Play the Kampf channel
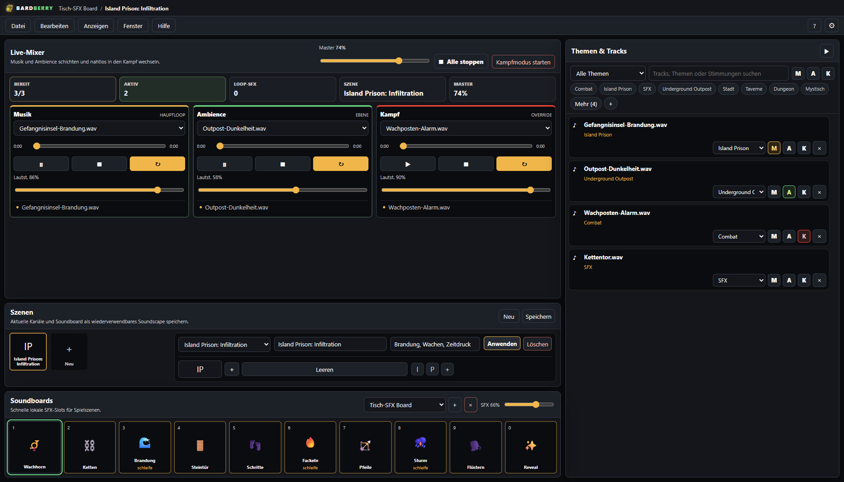The width and height of the screenshot is (844, 482). pos(408,164)
